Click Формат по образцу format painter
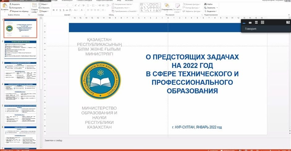 click(19, 11)
